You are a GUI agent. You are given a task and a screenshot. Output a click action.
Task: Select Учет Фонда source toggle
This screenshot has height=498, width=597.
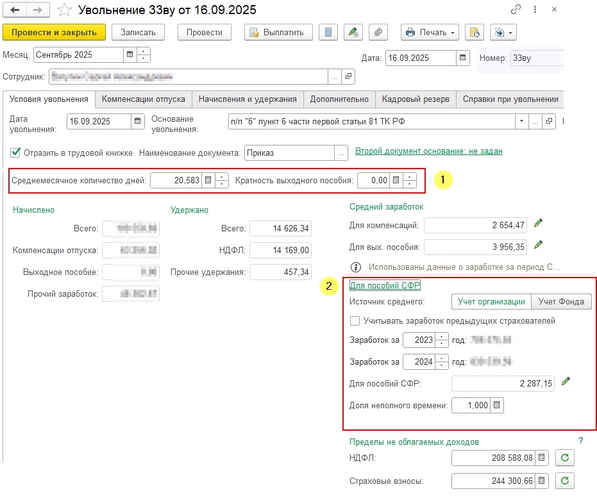pos(561,302)
